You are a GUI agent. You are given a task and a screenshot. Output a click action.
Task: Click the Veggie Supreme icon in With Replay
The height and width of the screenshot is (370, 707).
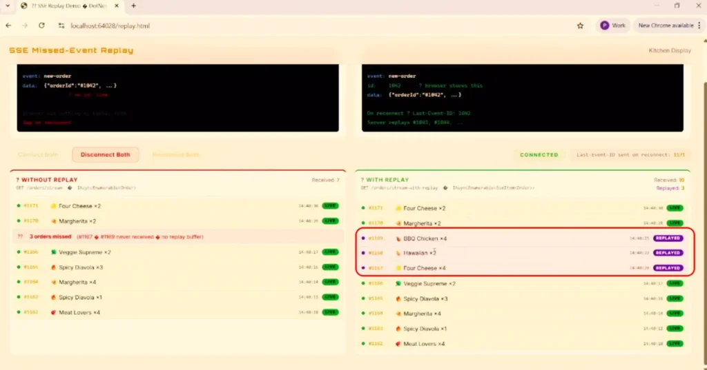point(398,284)
